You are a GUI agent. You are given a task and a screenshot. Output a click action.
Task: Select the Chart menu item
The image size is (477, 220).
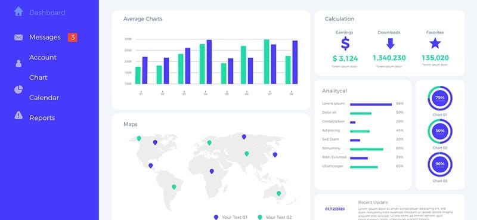point(38,78)
